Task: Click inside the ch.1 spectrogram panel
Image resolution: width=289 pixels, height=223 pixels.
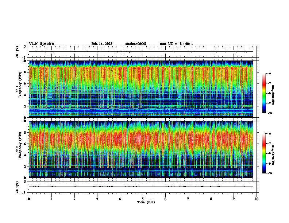Action: (x=141, y=89)
